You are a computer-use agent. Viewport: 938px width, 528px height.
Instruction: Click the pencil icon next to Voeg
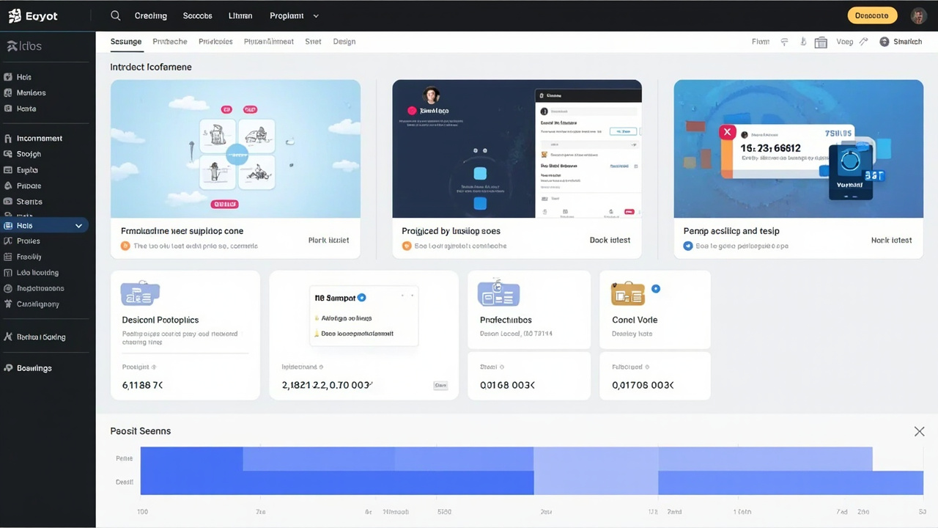point(863,42)
